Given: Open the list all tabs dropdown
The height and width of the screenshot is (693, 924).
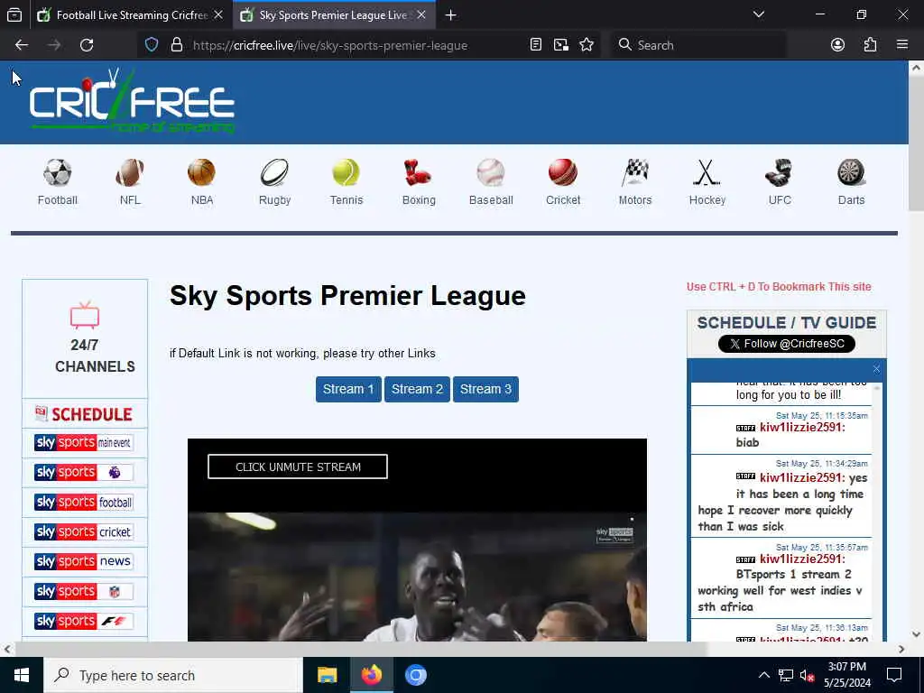Looking at the screenshot, I should 758,14.
